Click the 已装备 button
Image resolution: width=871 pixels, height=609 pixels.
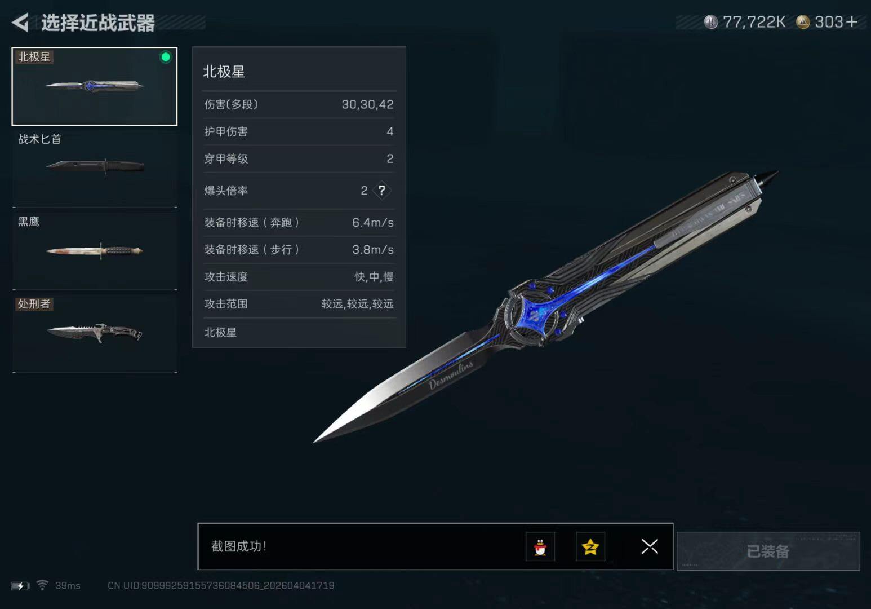[x=768, y=551]
